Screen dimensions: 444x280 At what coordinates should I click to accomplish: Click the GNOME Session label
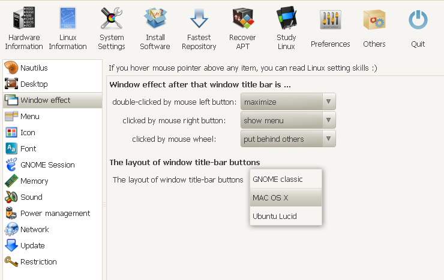[47, 165]
